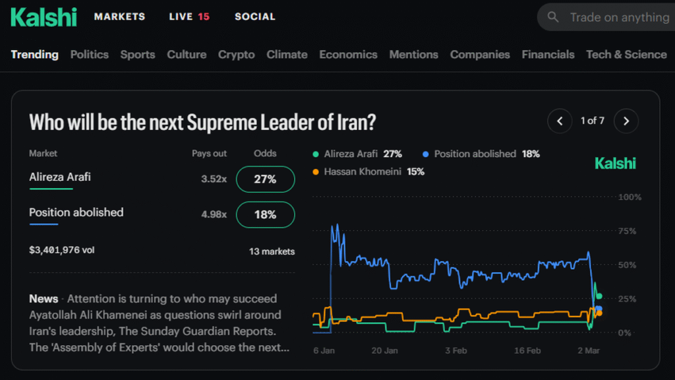Viewport: 675px width, 380px height.
Task: Click the previous carousel arrow
Action: 560,121
